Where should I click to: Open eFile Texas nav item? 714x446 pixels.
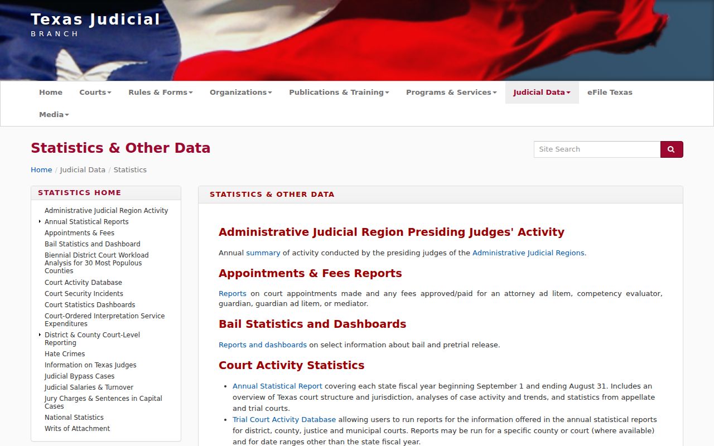610,93
